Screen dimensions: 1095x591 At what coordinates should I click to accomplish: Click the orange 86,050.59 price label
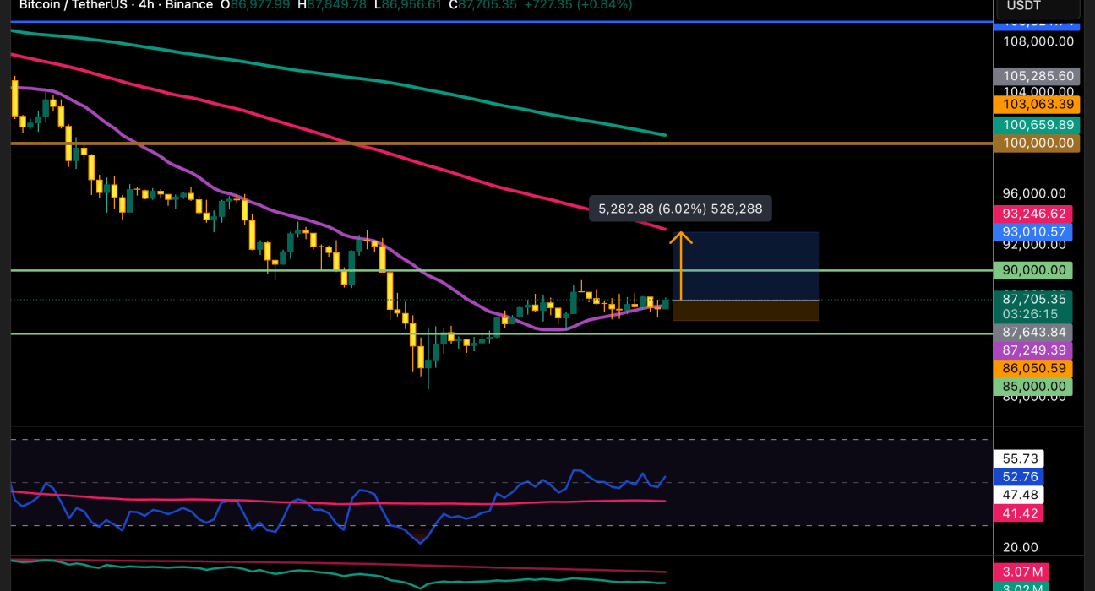[x=1038, y=369]
